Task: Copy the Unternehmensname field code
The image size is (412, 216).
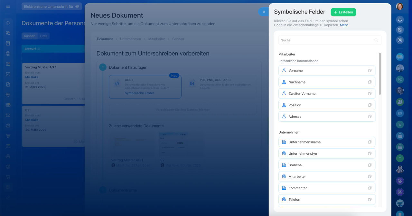Action: click(x=370, y=142)
